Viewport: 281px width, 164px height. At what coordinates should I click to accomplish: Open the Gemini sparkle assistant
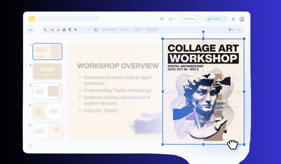coord(233,19)
